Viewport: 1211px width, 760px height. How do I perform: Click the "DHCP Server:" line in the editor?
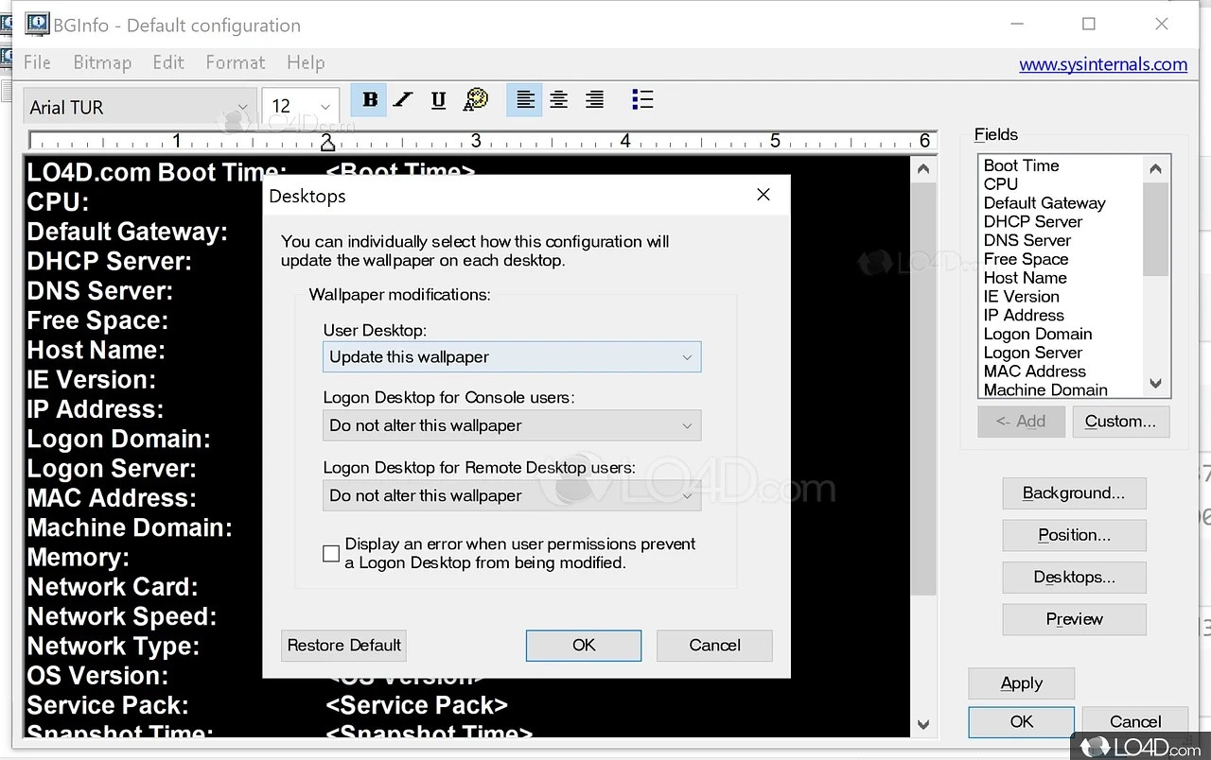pos(109,262)
